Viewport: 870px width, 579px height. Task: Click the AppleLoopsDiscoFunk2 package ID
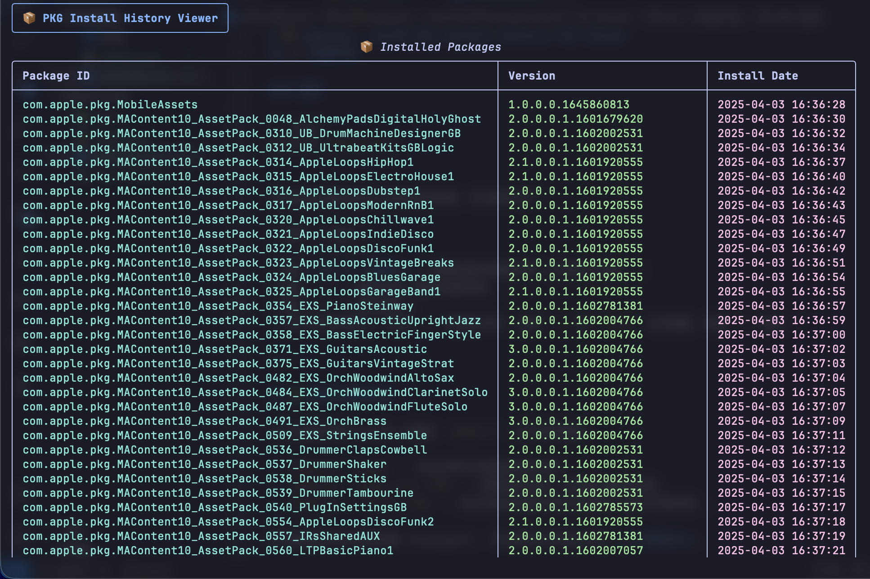pos(228,521)
